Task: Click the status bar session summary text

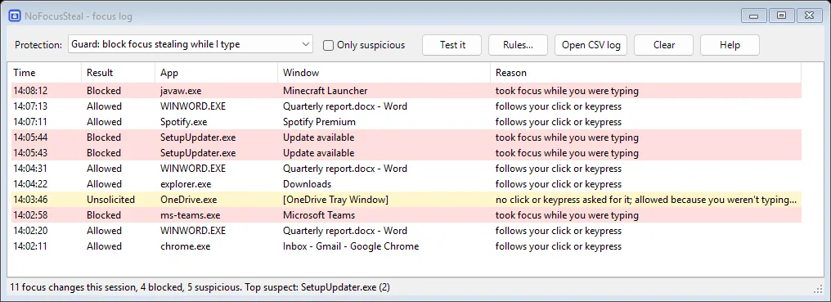Action: tap(200, 287)
